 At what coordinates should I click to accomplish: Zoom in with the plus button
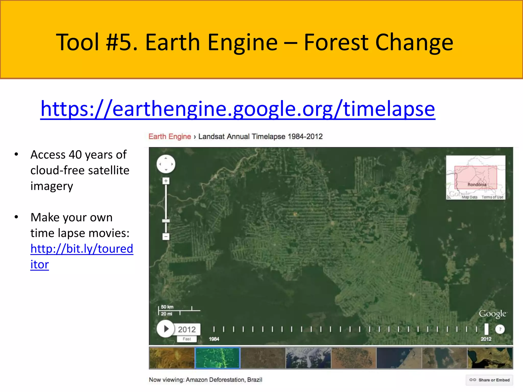click(x=166, y=181)
